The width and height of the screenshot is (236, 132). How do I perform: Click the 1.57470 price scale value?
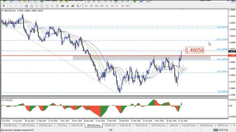(x=232, y=16)
